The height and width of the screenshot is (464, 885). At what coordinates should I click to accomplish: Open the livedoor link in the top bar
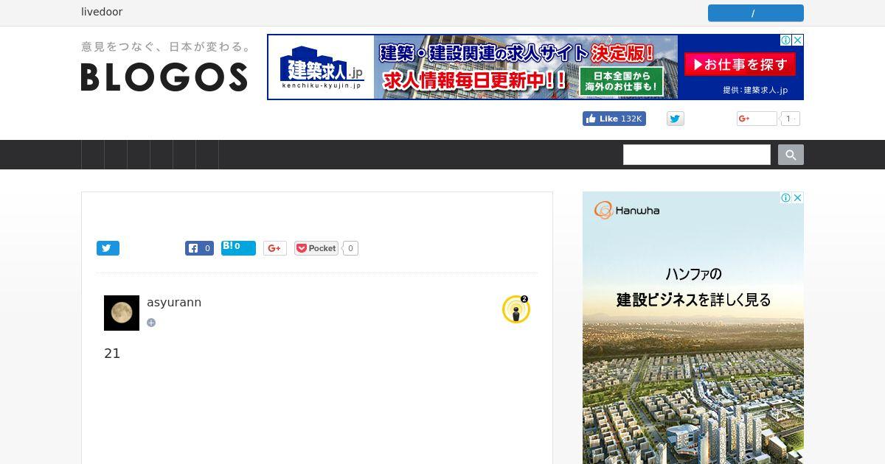click(102, 12)
